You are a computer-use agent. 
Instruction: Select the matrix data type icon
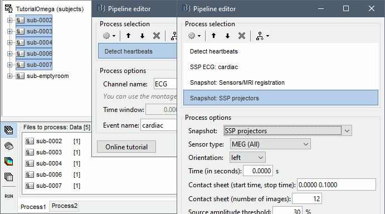click(x=9, y=177)
